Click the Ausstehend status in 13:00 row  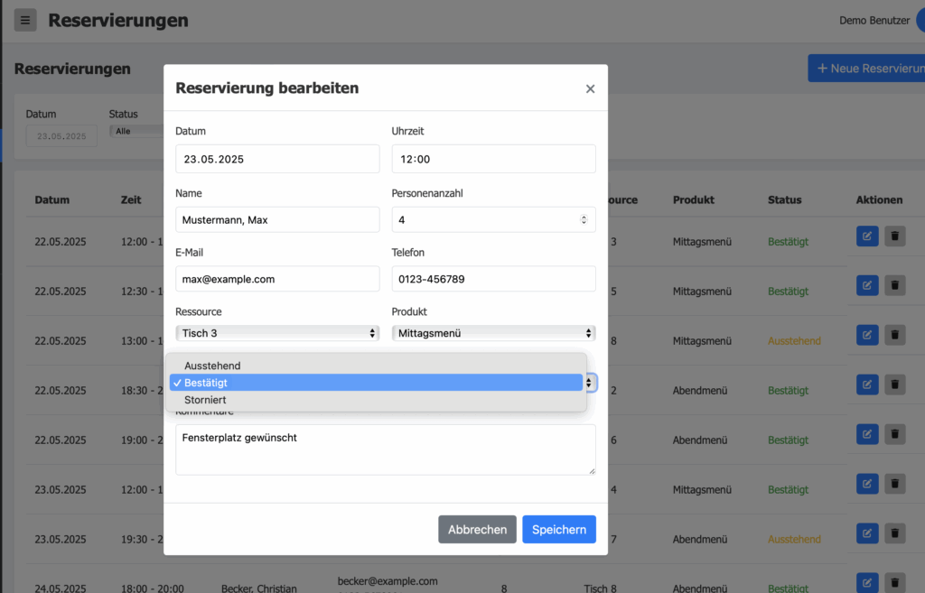click(x=794, y=340)
